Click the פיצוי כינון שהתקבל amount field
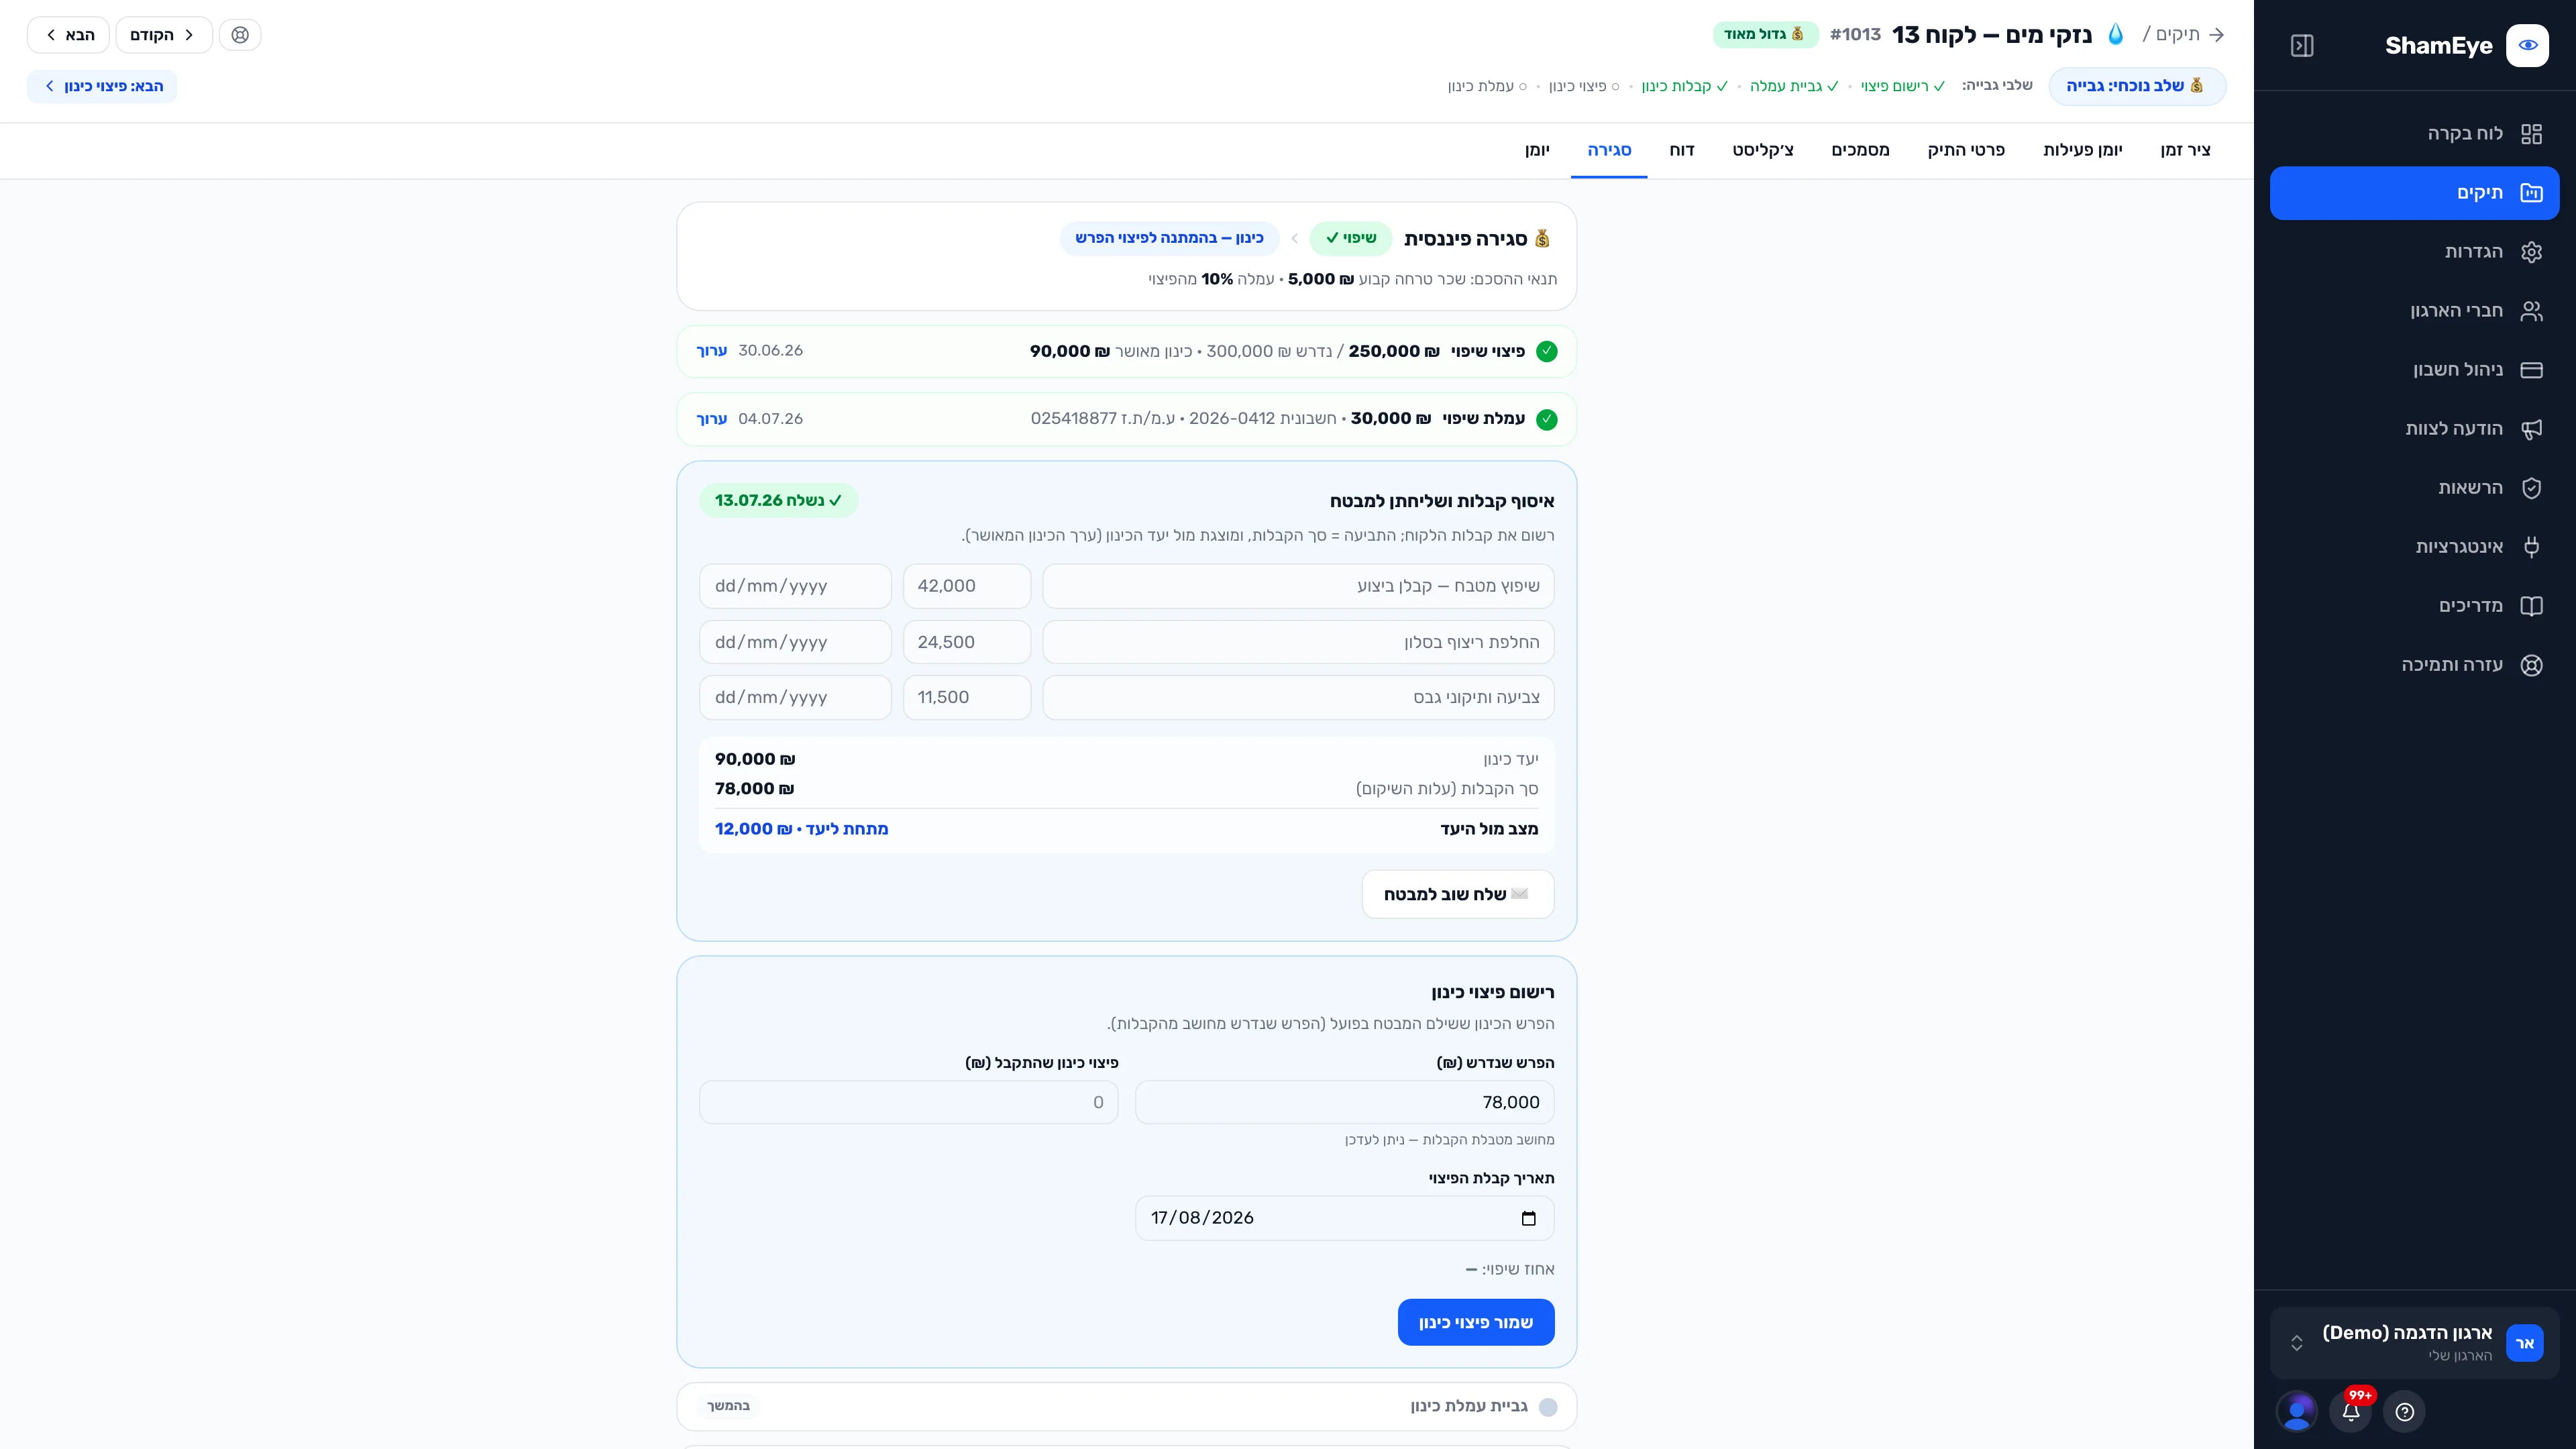The height and width of the screenshot is (1449, 2576). 909,1102
